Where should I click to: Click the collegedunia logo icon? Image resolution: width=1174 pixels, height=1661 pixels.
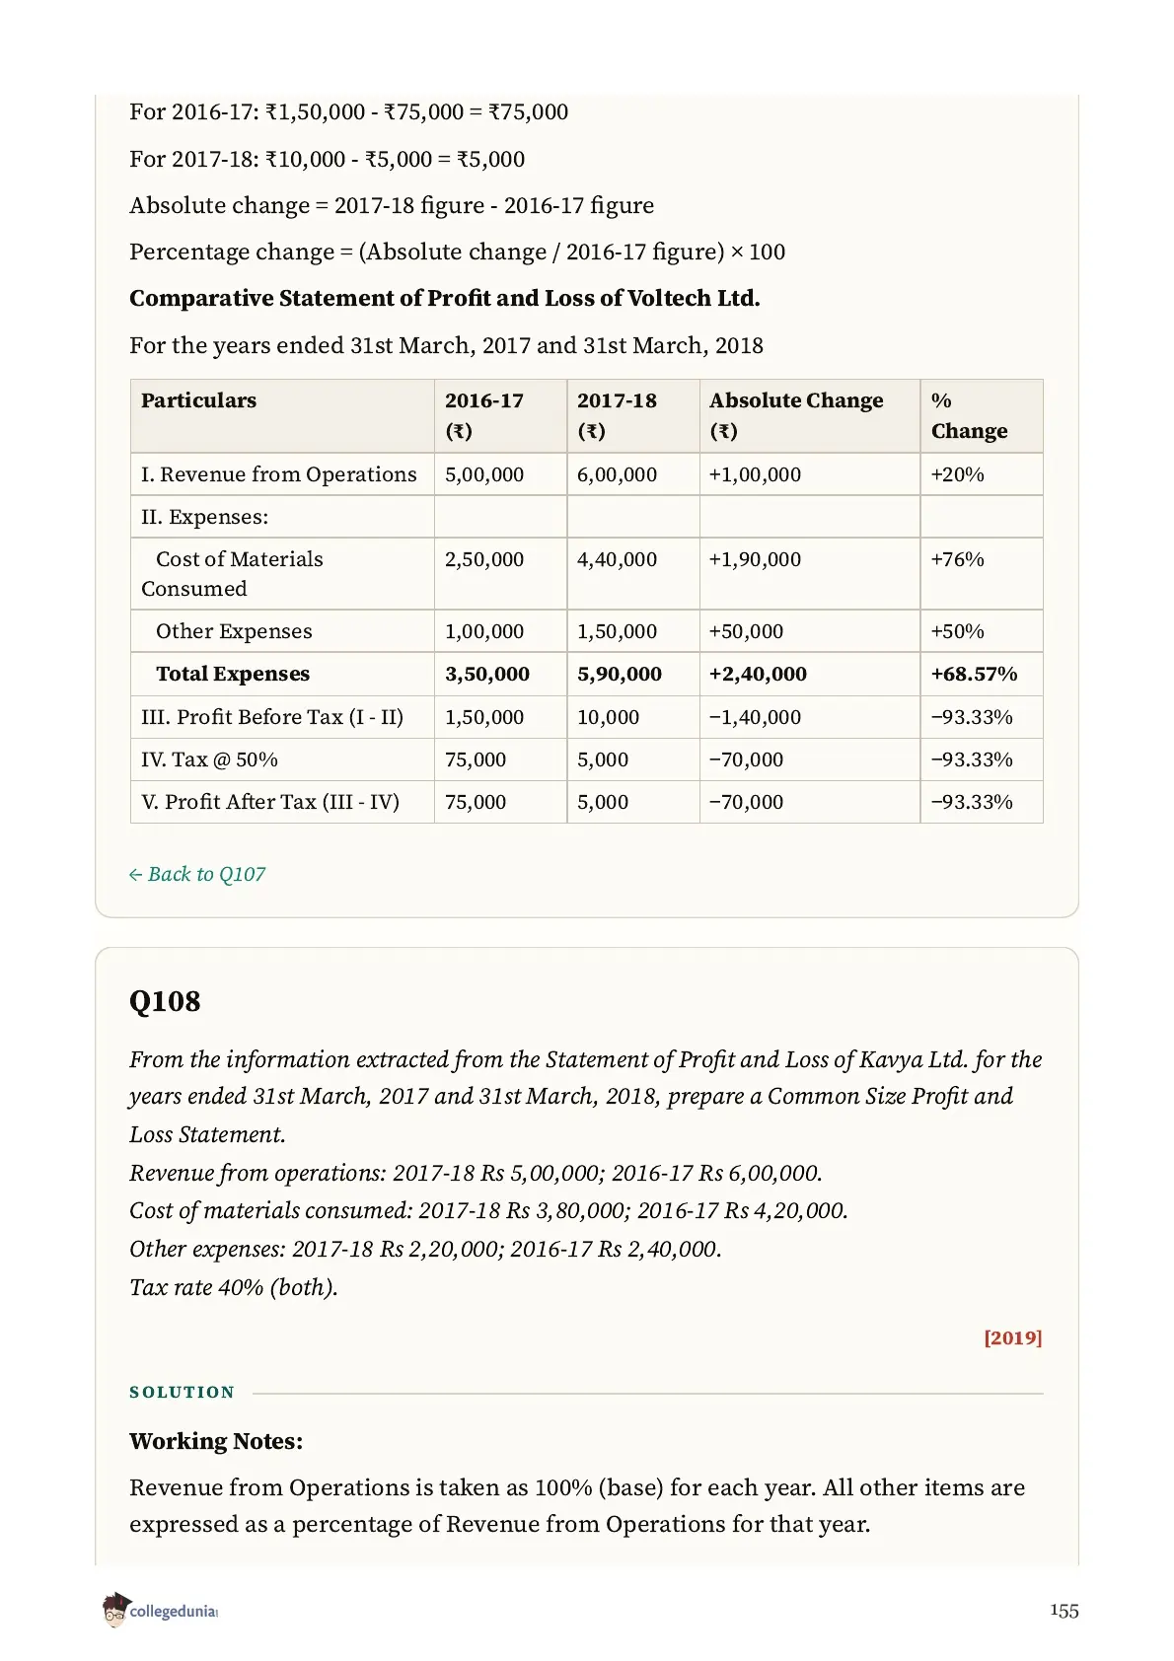click(x=116, y=1609)
